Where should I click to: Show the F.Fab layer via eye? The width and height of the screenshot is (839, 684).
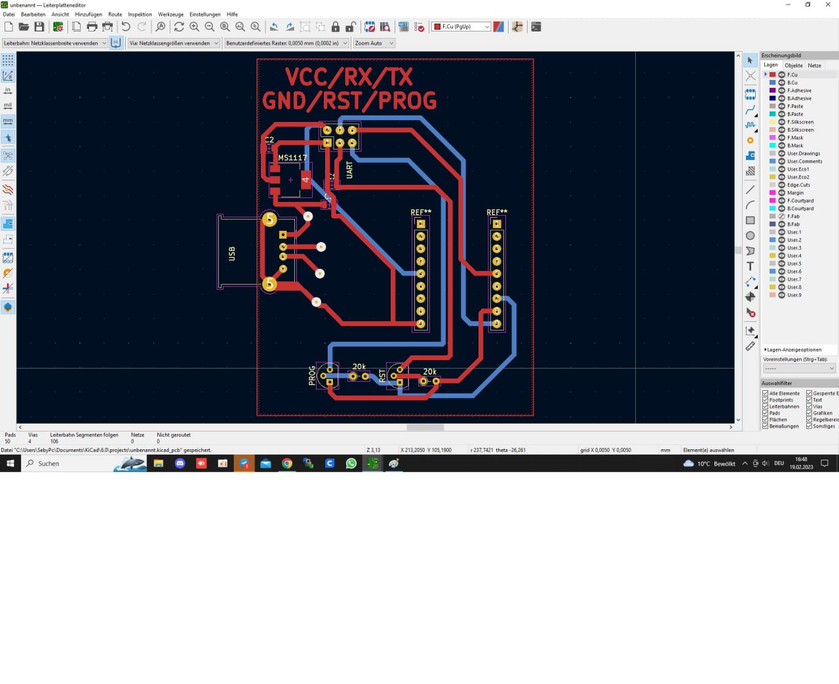pos(781,216)
